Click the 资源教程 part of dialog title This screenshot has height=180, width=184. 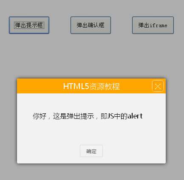[105, 86]
